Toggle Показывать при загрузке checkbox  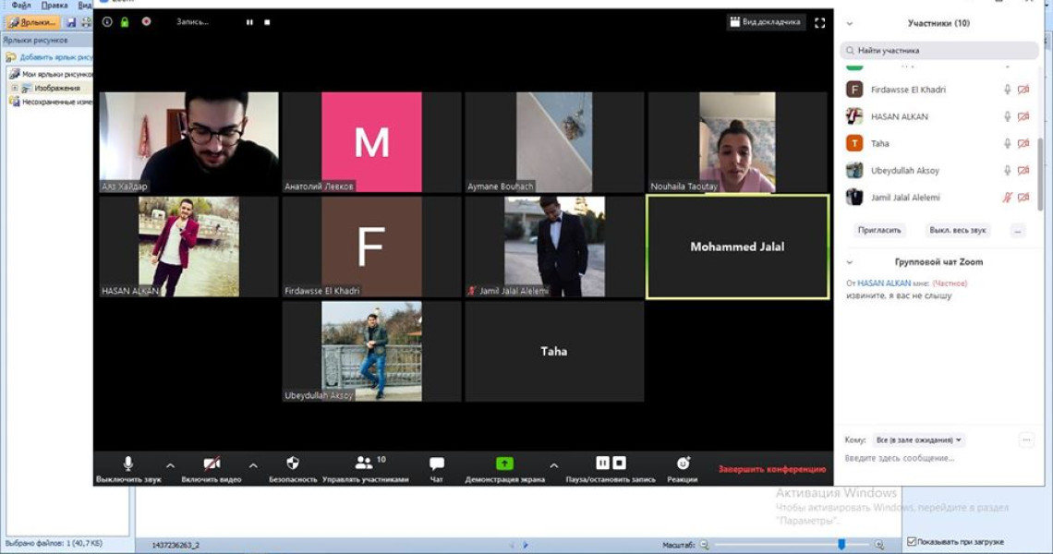[x=912, y=541]
